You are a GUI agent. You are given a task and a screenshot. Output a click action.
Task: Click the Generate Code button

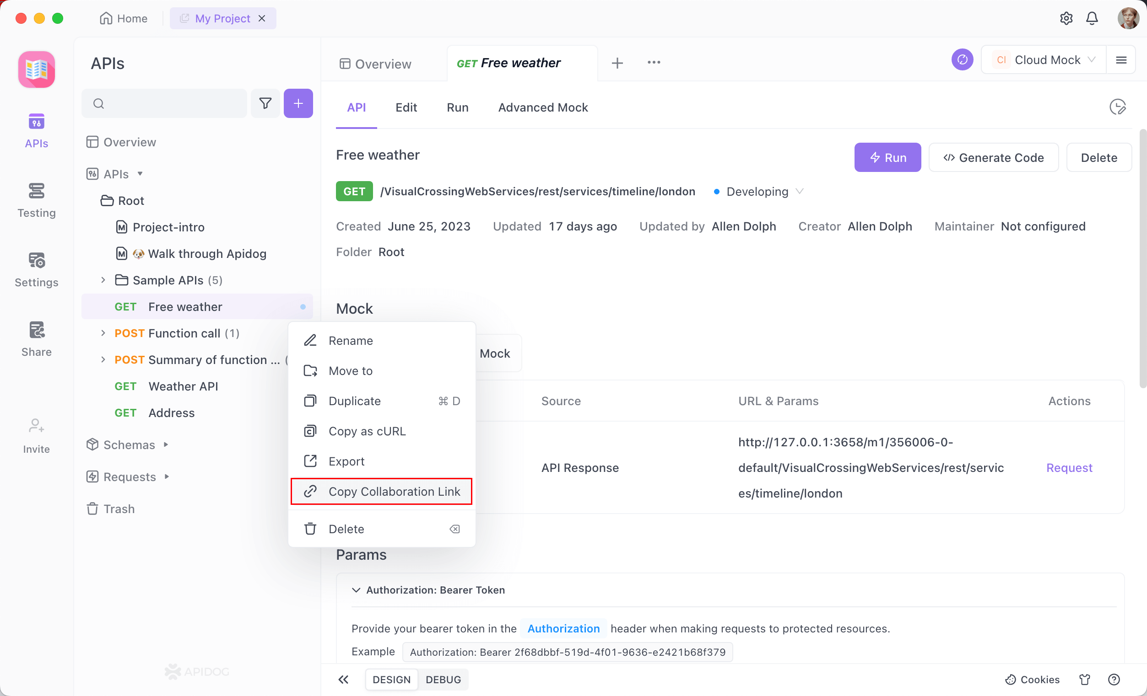(993, 157)
